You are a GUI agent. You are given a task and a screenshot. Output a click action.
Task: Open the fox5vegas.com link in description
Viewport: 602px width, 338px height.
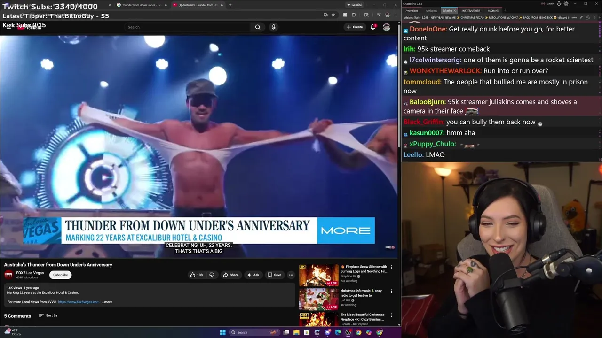pos(79,302)
